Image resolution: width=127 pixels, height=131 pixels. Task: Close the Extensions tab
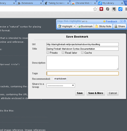pos(41,3)
